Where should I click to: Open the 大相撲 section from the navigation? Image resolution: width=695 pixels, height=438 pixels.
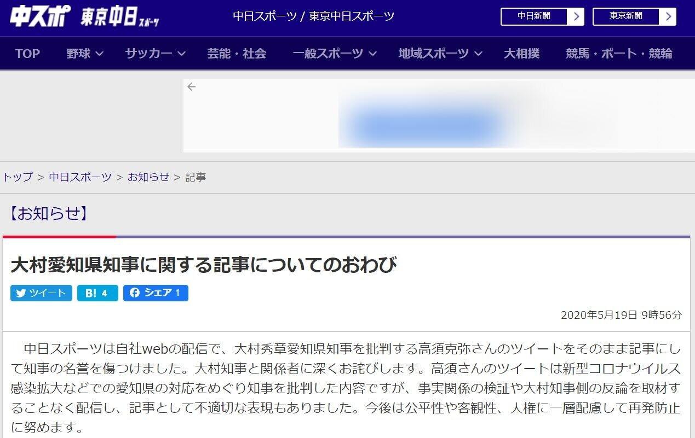point(522,54)
